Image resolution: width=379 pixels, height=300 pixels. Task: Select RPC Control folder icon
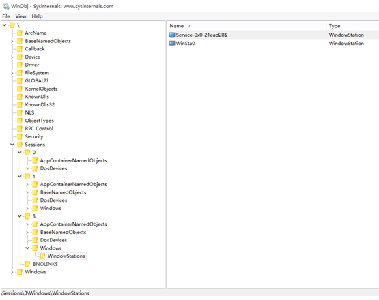[x=20, y=129]
